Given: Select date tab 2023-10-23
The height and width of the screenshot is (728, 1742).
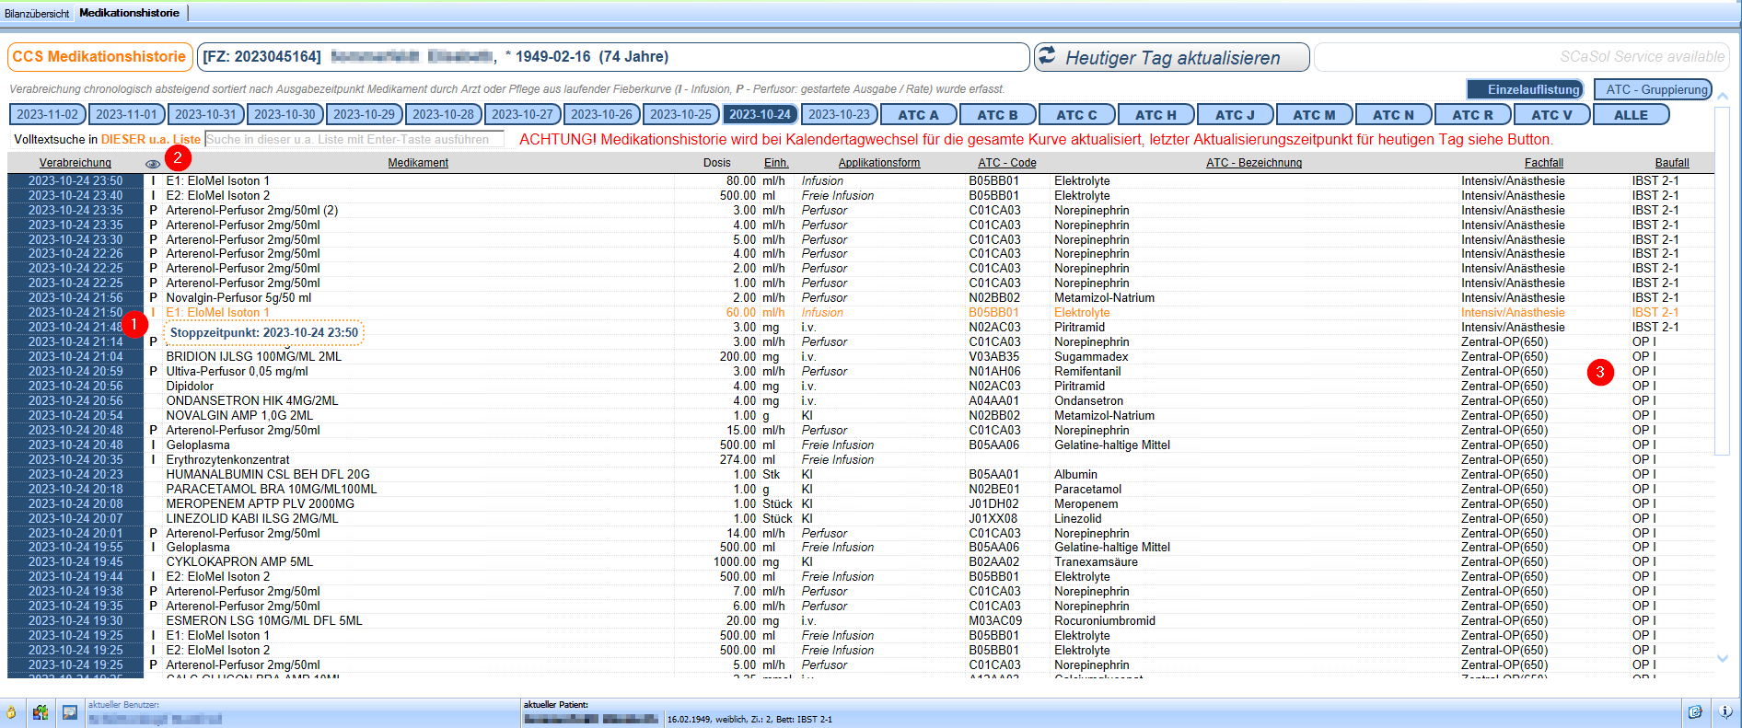Looking at the screenshot, I should [840, 115].
